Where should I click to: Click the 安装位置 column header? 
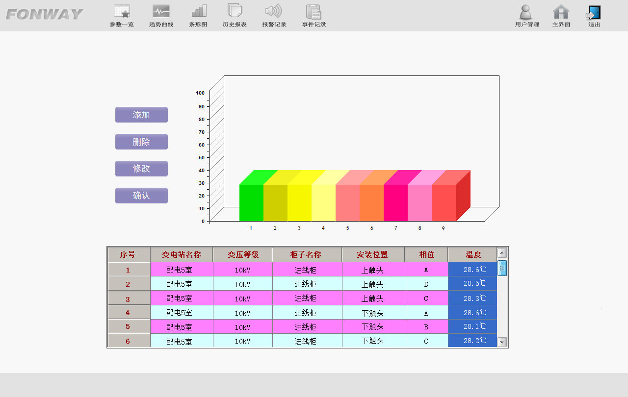(373, 255)
